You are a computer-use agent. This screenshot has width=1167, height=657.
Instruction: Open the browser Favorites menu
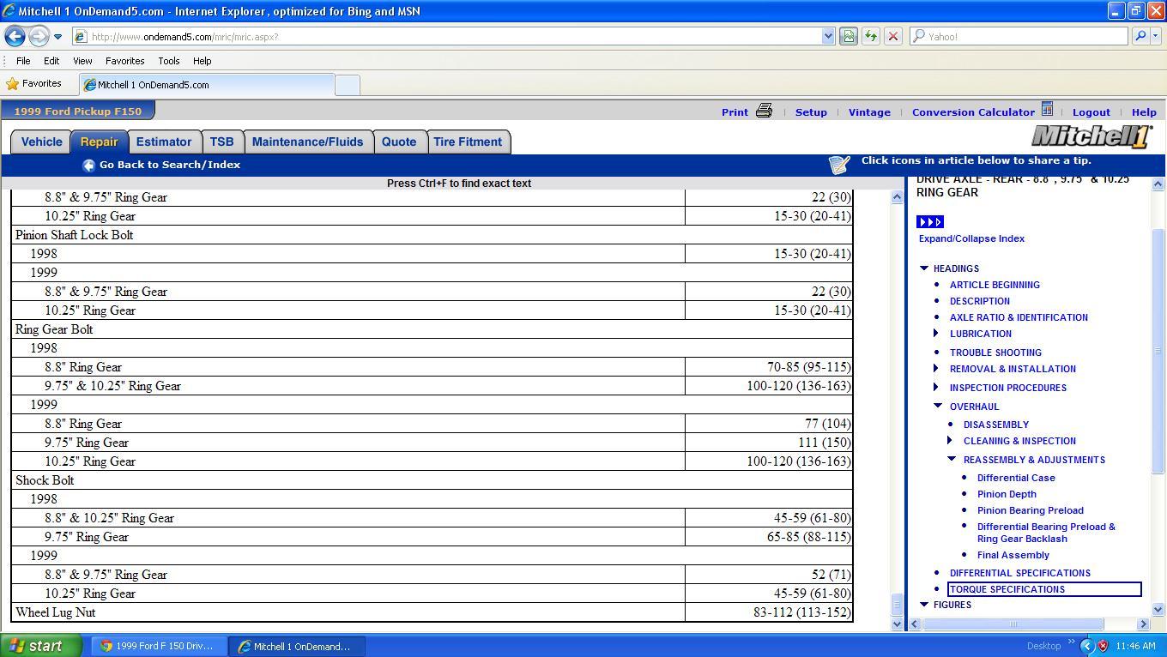(124, 61)
